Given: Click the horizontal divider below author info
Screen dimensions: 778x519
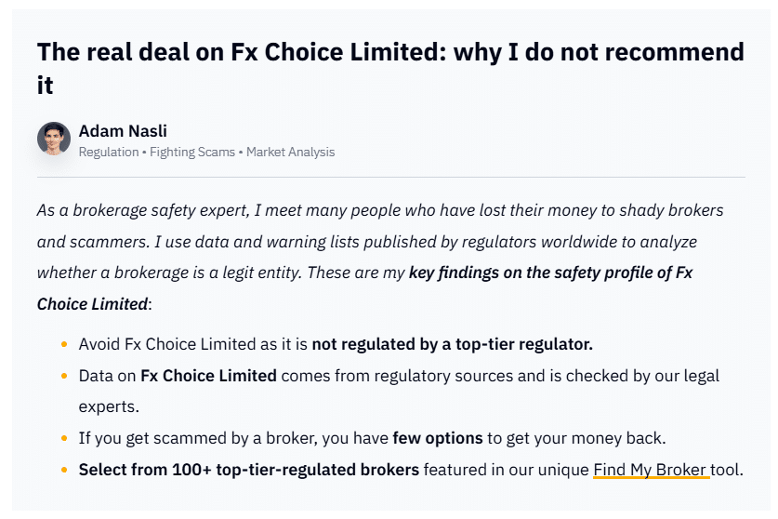Looking at the screenshot, I should click(x=390, y=177).
